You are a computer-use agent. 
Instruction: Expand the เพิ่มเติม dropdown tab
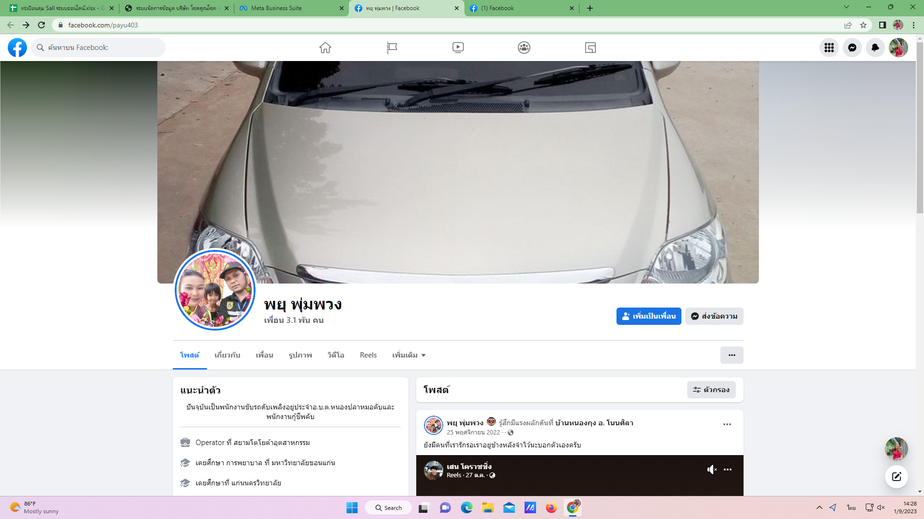tap(409, 355)
